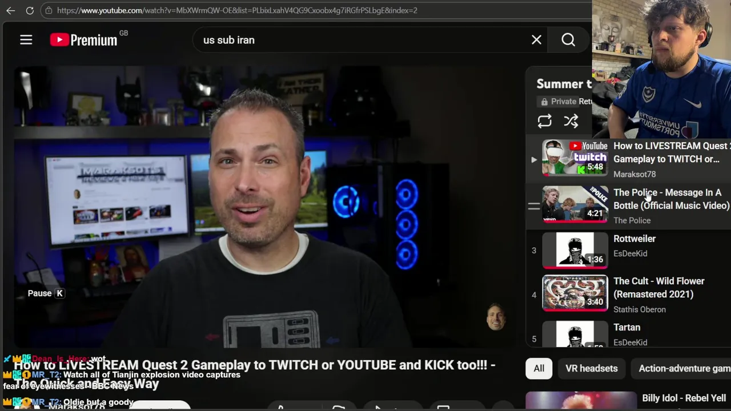Viewport: 731px width, 411px height.
Task: Open 'The Cult - Wild Flower (Remastered 2021)' title
Action: click(x=659, y=288)
